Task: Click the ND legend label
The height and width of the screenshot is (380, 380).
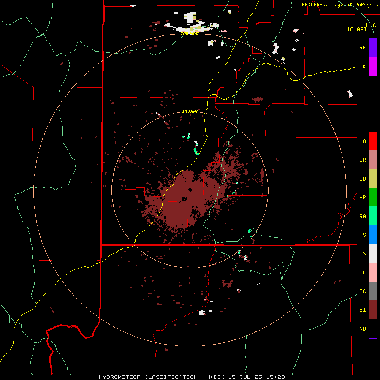Action: coord(362,329)
